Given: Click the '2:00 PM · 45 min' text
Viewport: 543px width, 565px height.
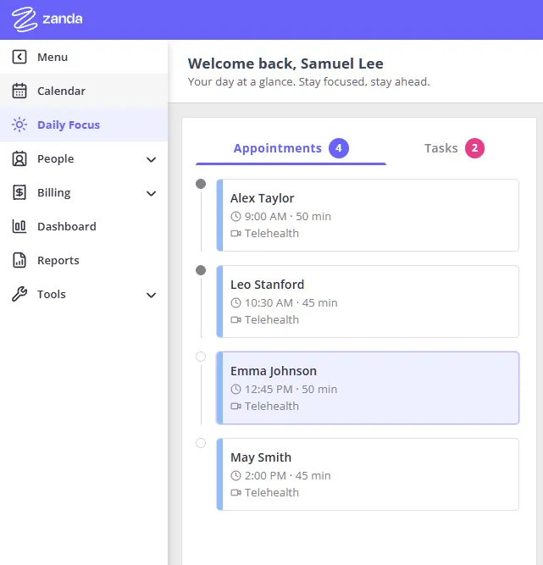Looking at the screenshot, I should click(x=287, y=476).
